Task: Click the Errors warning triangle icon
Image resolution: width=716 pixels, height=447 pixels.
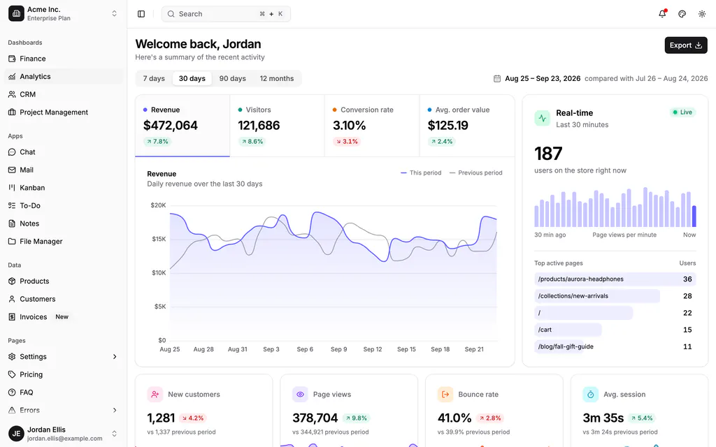Action: [x=12, y=410]
